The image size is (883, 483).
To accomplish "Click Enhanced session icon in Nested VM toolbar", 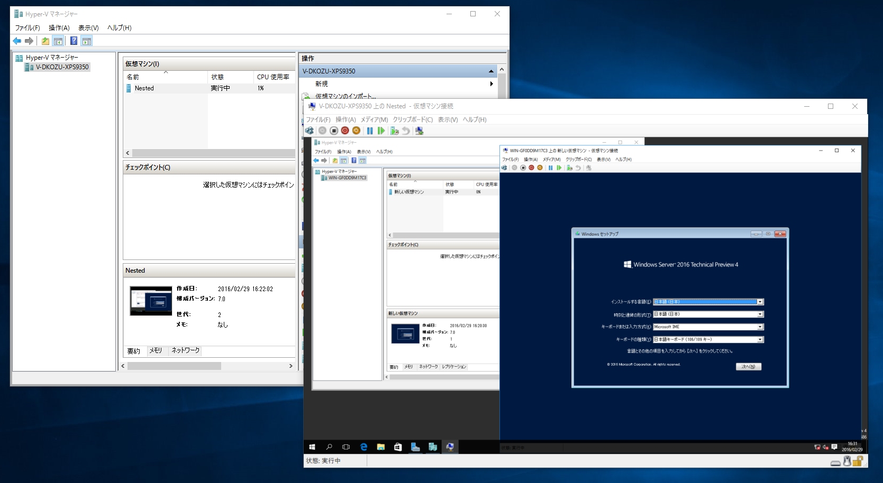I will [x=419, y=131].
